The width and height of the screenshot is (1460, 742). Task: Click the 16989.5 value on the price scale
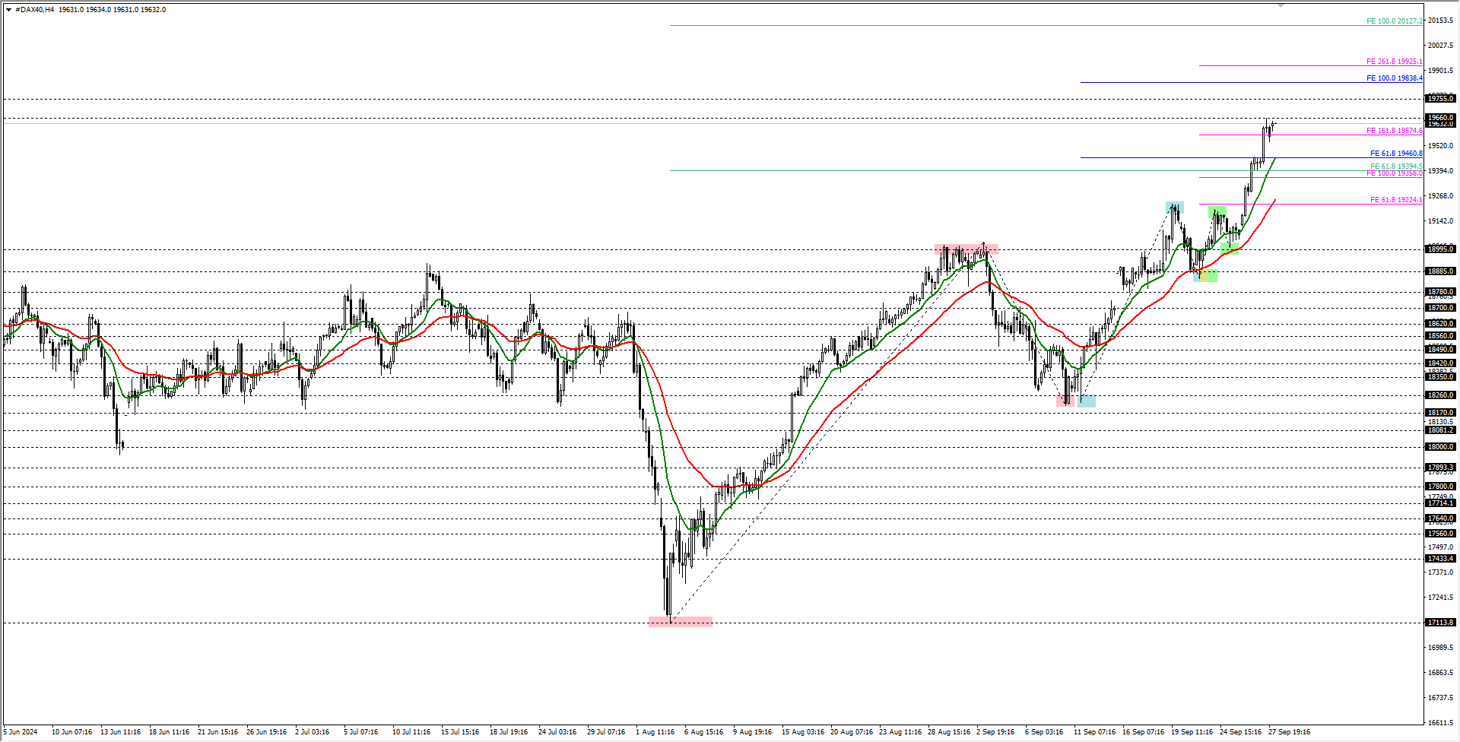[1440, 648]
